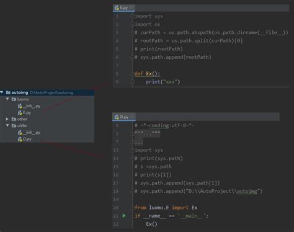Open E.py in the project tree
The width and height of the screenshot is (294, 232).
tap(27, 113)
